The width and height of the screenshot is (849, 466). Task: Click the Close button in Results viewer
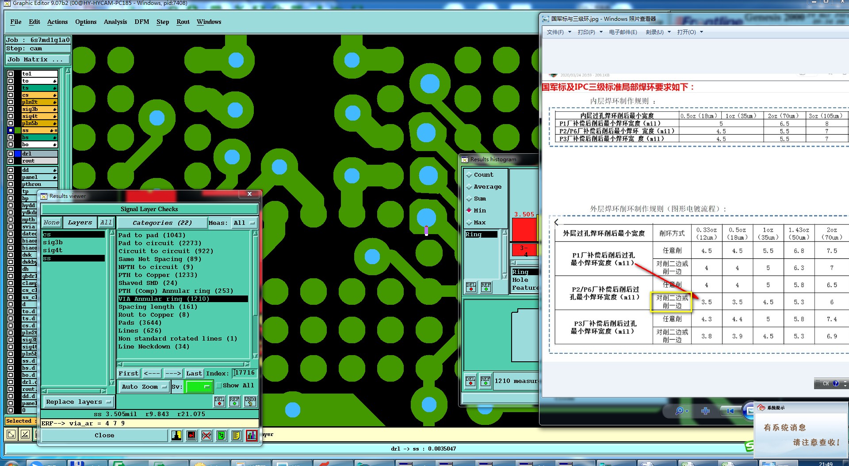point(104,436)
